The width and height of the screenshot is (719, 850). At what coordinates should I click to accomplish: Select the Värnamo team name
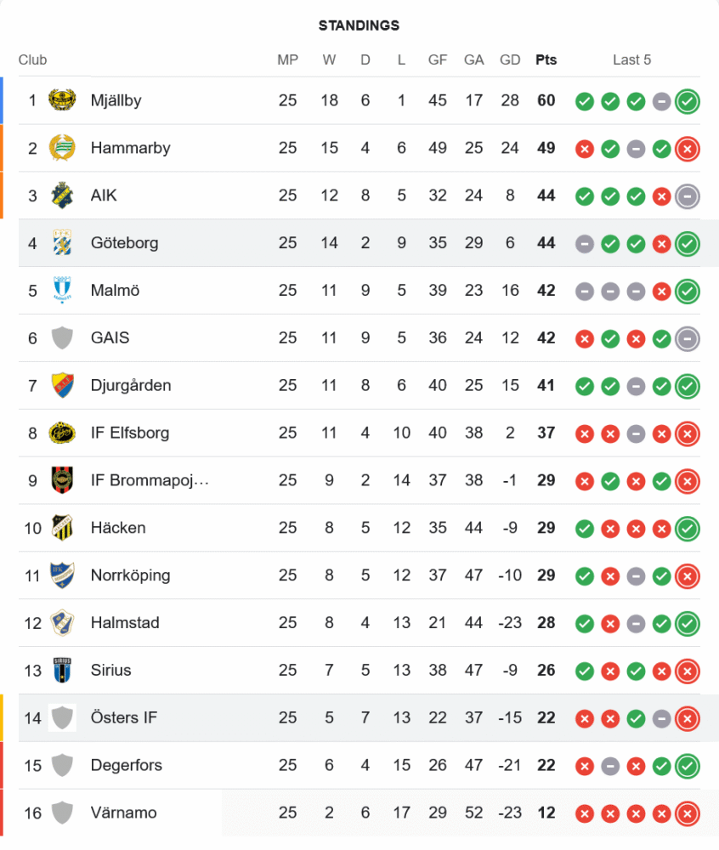pos(123,813)
